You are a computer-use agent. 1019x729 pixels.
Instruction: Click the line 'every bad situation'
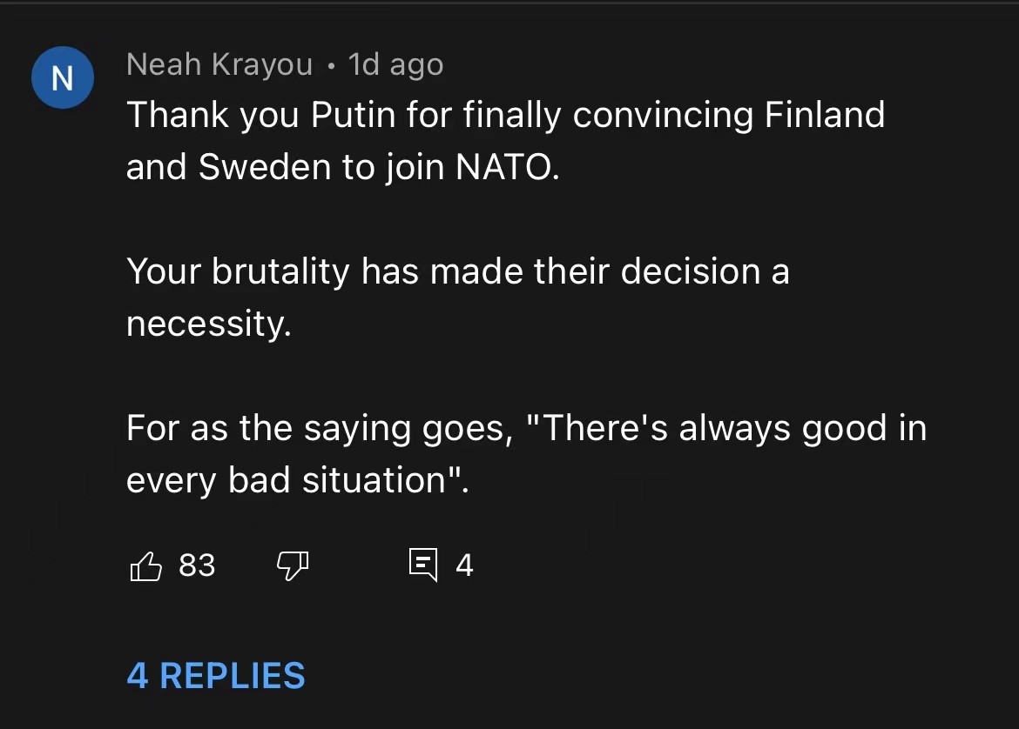pos(296,481)
